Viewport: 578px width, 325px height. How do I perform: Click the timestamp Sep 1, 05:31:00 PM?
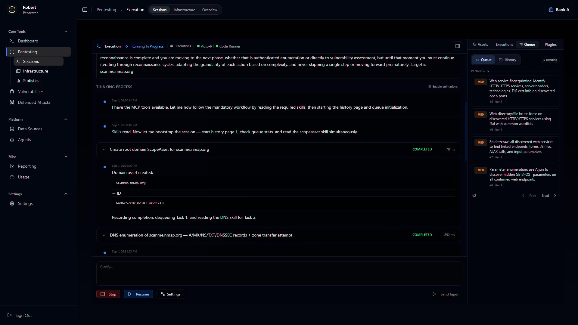coord(124,166)
